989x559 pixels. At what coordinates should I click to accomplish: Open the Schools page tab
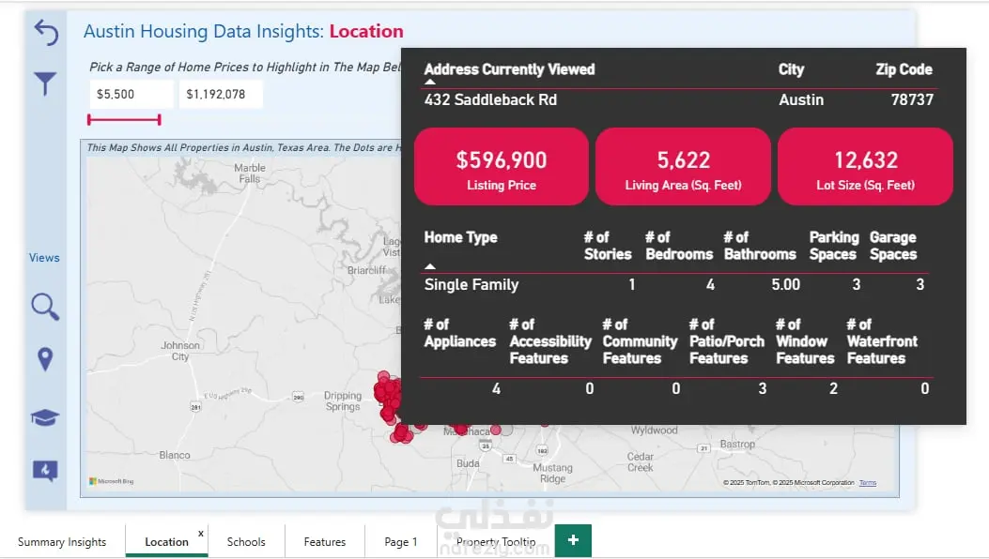click(246, 542)
